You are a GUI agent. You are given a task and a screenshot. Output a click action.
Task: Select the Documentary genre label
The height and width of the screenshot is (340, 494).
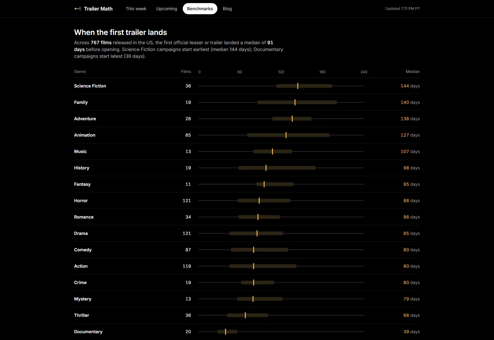(88, 332)
